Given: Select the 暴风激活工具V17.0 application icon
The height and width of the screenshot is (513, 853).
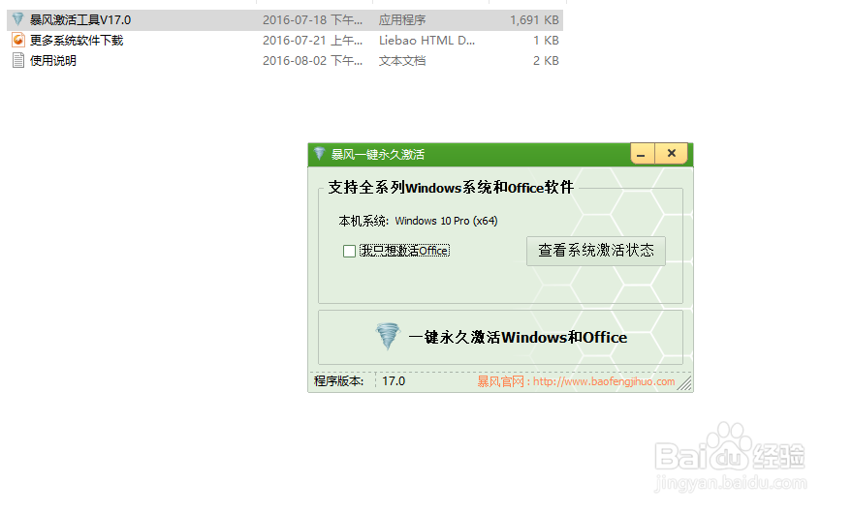Looking at the screenshot, I should point(18,19).
